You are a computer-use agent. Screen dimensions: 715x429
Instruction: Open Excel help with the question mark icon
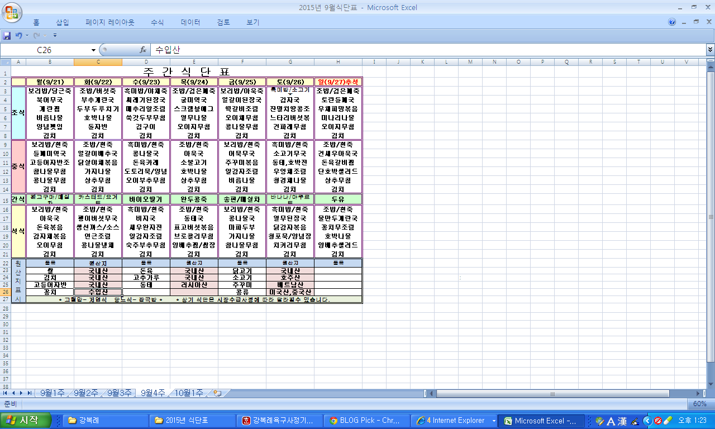click(x=672, y=22)
